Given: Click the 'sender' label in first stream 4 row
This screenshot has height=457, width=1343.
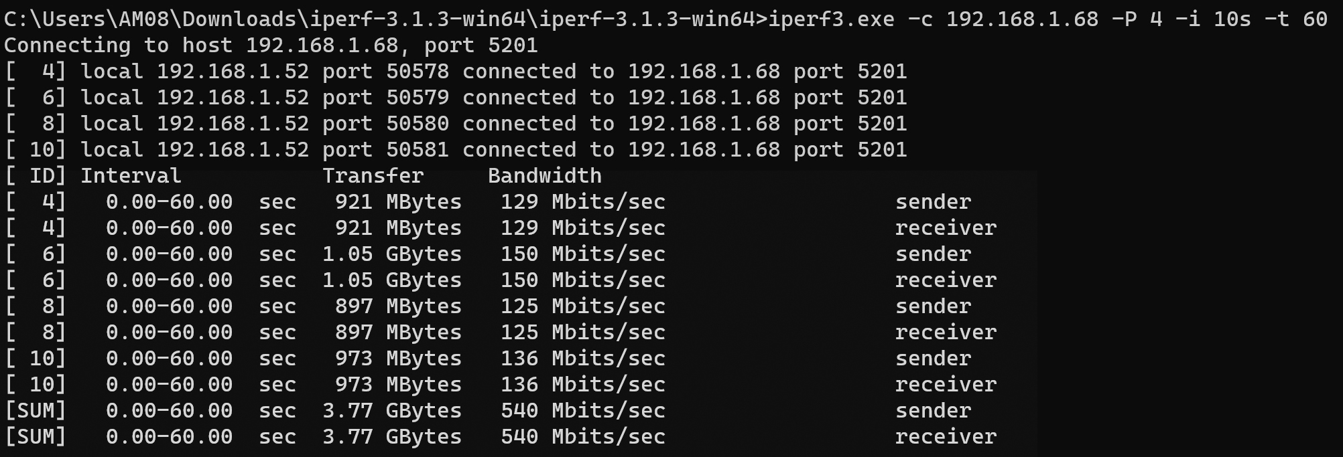Looking at the screenshot, I should (x=933, y=202).
